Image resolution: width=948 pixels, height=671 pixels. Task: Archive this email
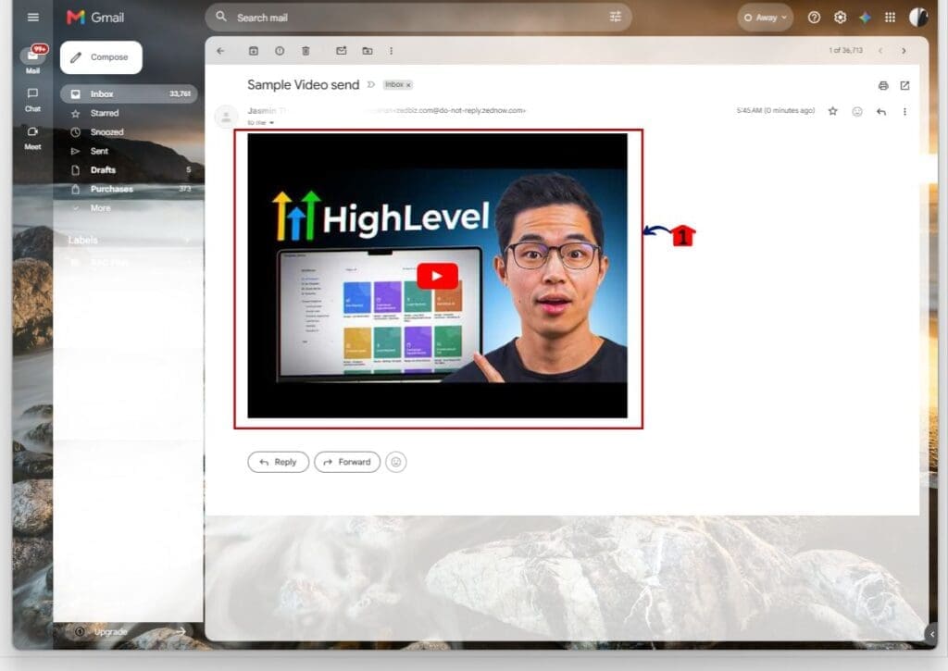pos(254,51)
